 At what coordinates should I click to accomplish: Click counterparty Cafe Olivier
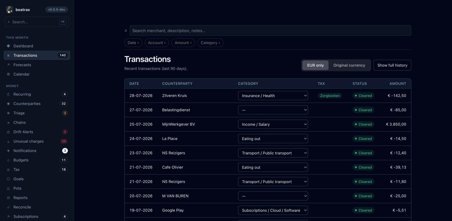(x=172, y=167)
